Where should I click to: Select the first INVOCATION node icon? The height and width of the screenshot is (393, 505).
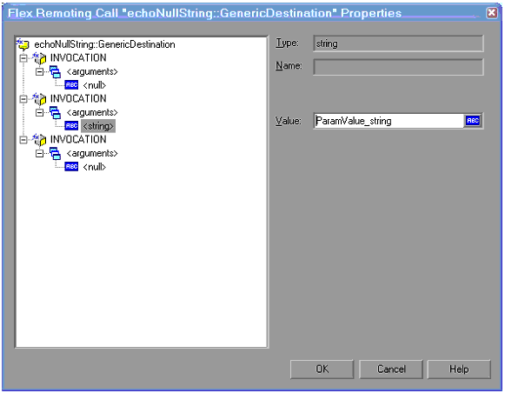tap(40, 58)
